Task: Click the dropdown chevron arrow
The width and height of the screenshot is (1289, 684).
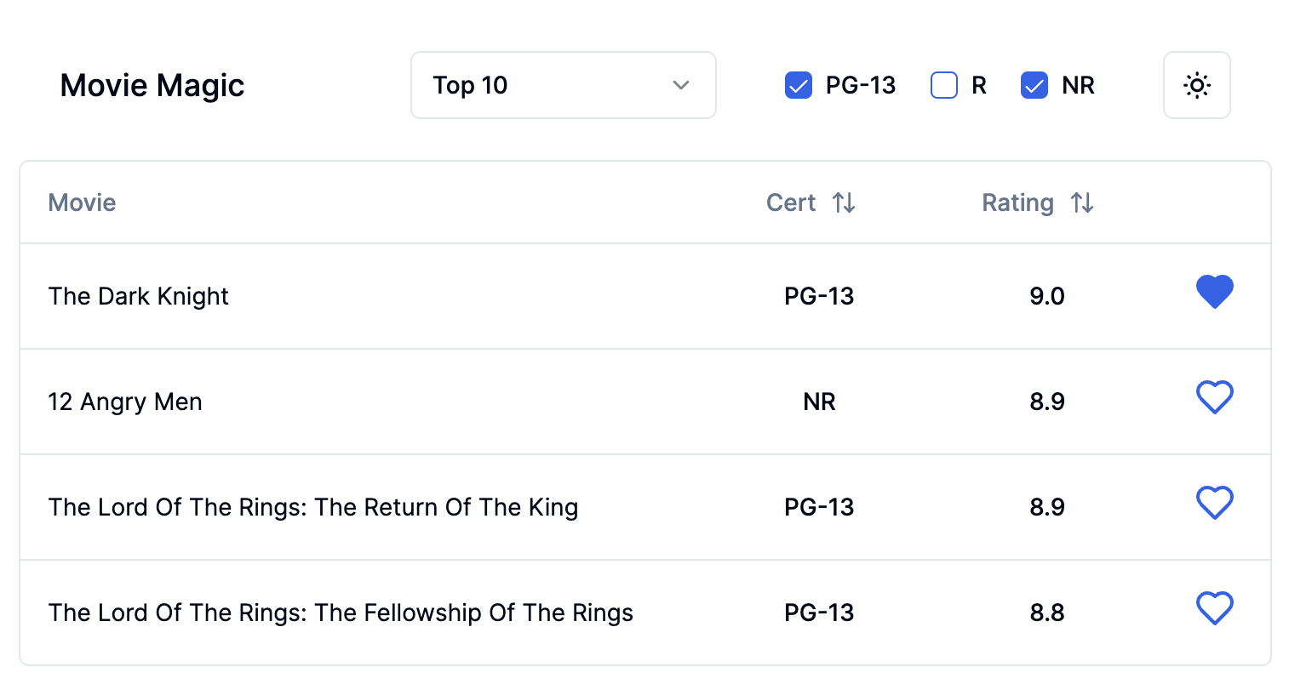Action: click(x=680, y=85)
